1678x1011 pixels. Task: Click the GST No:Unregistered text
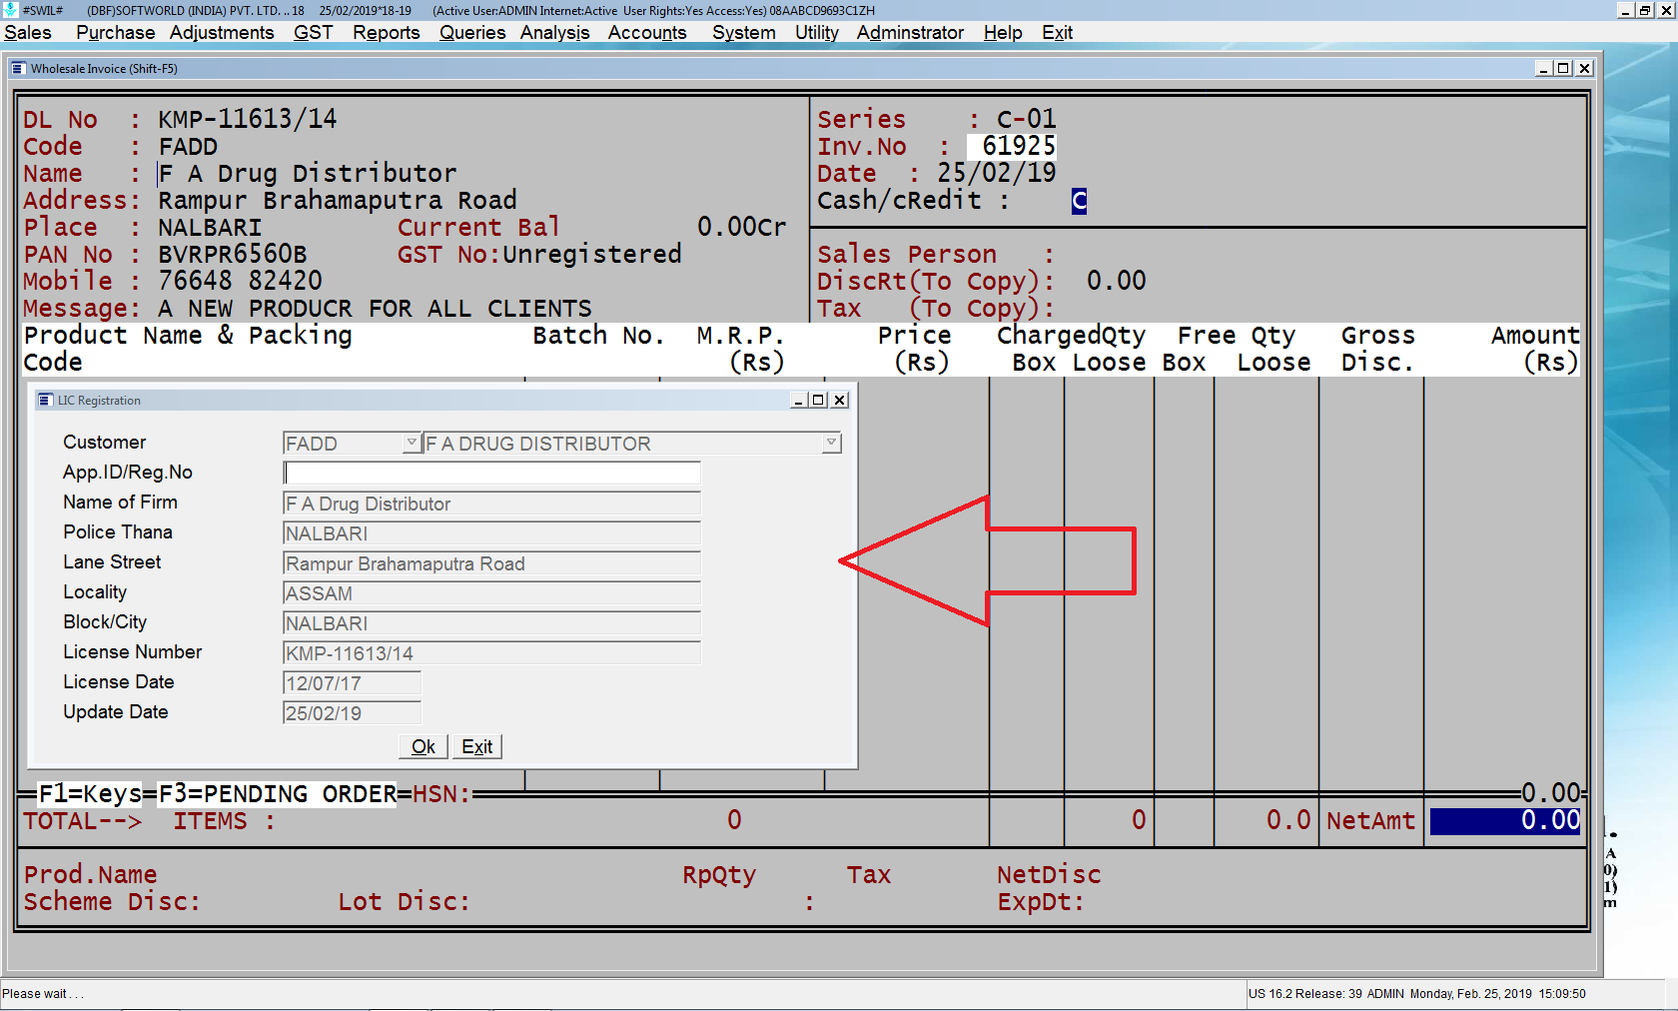539,255
